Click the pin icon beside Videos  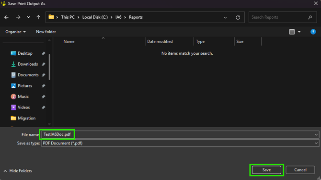[44, 108]
